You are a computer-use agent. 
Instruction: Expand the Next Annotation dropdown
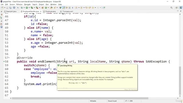pos(79,8)
